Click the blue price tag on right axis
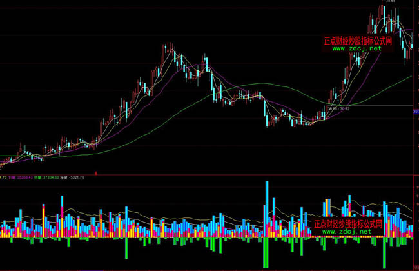The image size is (419, 271). point(416,112)
